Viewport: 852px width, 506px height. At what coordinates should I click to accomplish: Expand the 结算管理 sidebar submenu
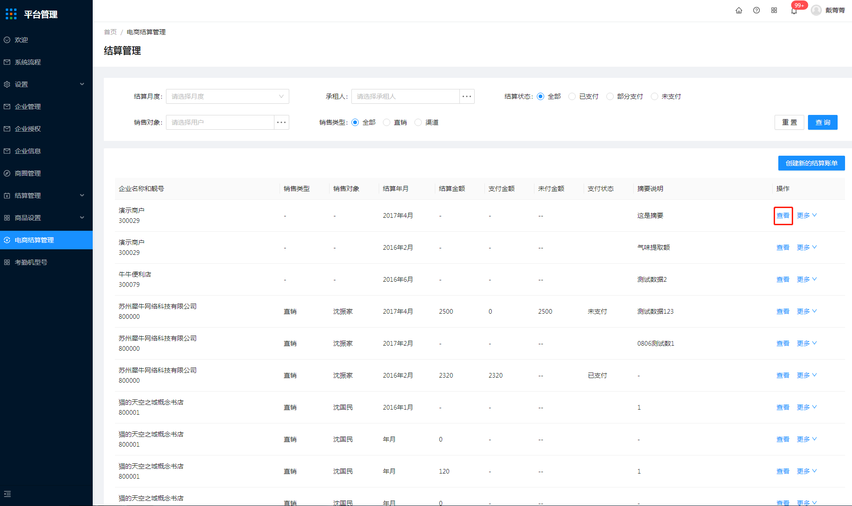tap(82, 196)
